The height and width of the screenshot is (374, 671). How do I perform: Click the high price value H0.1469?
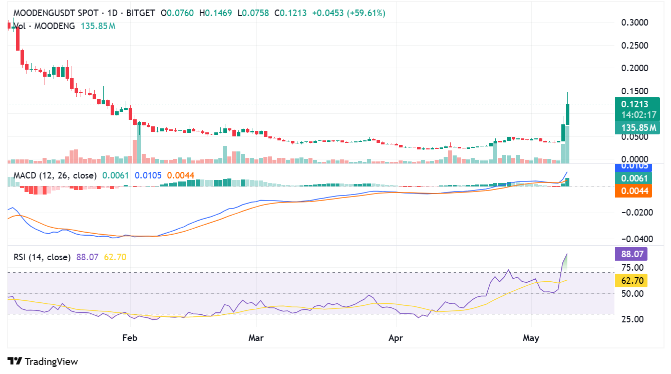[x=216, y=13]
